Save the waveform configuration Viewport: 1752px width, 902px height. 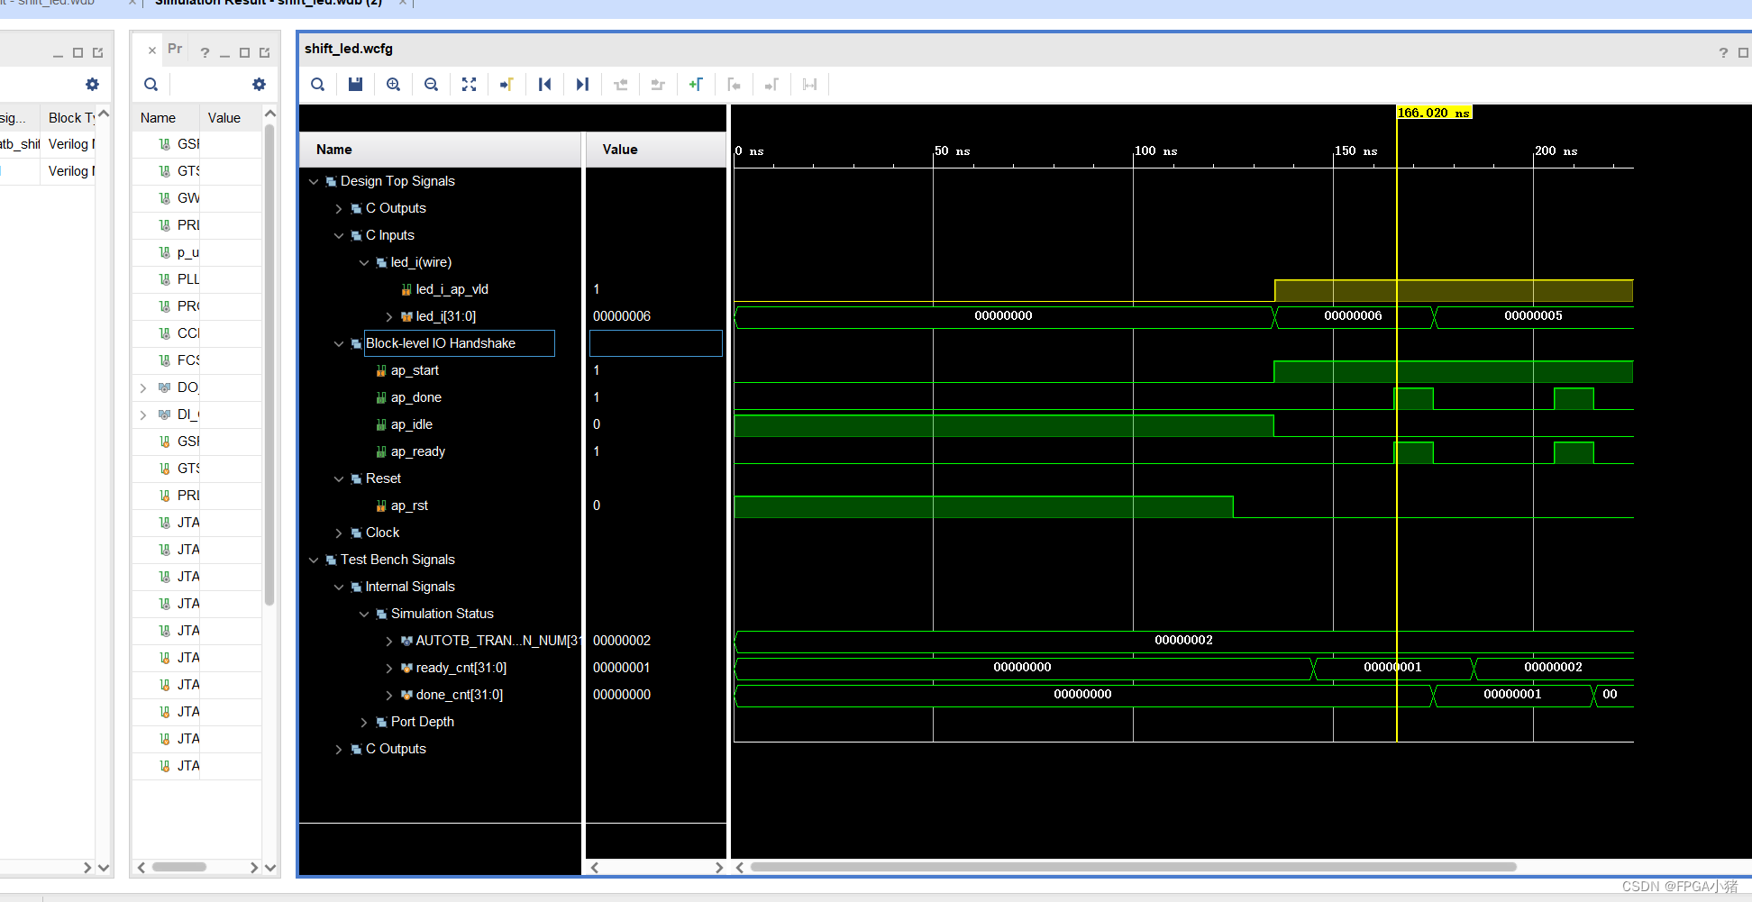coord(355,85)
